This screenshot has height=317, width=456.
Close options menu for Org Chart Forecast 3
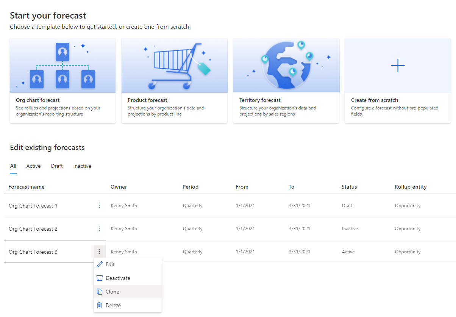pyautogui.click(x=100, y=251)
